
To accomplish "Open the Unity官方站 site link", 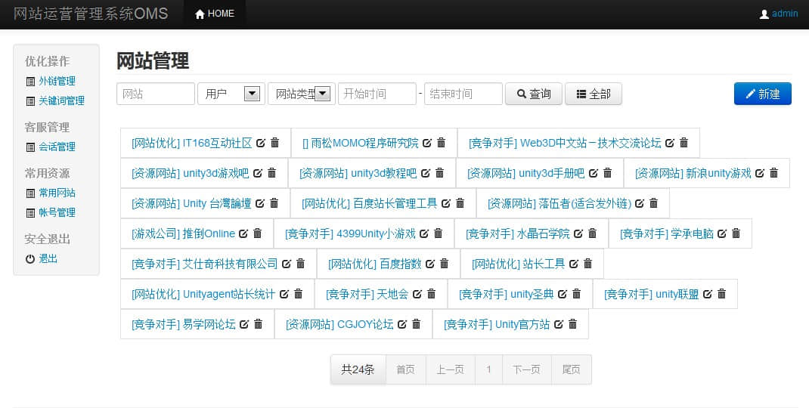I will coord(496,324).
